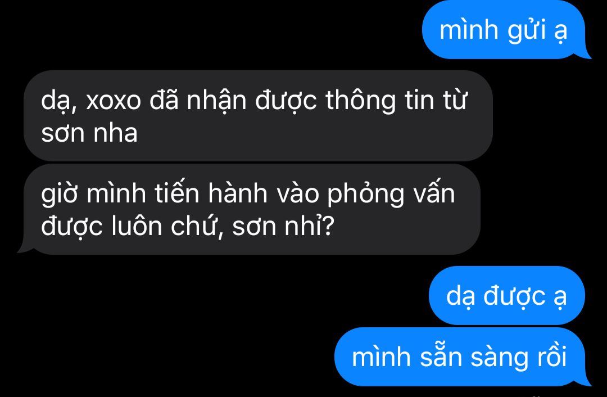
Task: Click the word "giờ" starting the second gray message
Action: [61, 193]
